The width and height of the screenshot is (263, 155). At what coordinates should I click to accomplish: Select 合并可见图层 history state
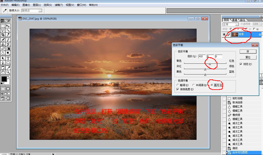[x=240, y=152]
